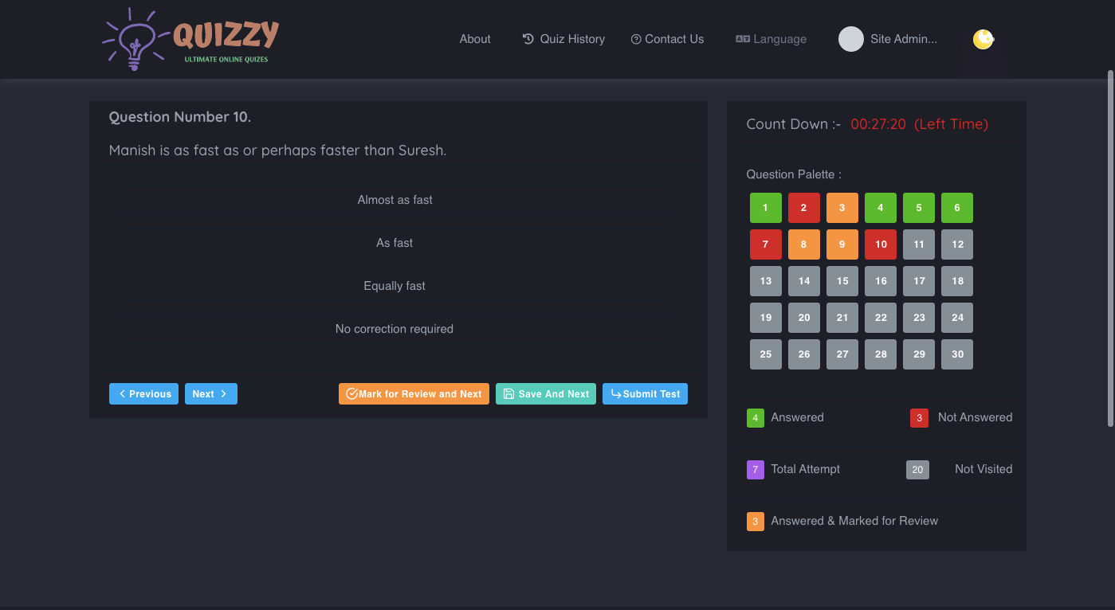This screenshot has width=1115, height=610.
Task: Jump to question 12 in palette
Action: tap(957, 244)
